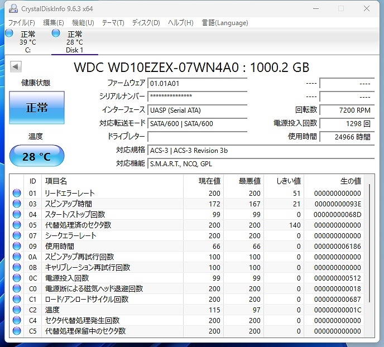Viewport: 384px width, 347px height.
Task: Click status circle for ID 0C 電源投入回数
Action: [x=17, y=278]
